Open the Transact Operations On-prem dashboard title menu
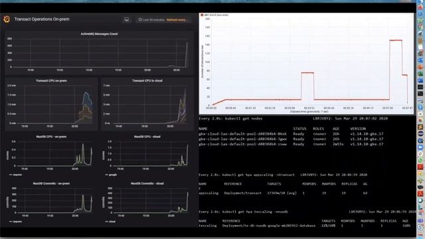The width and height of the screenshot is (425, 239). click(x=42, y=19)
